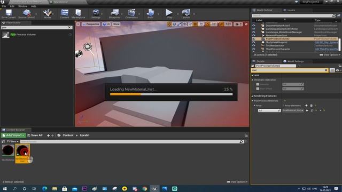Clear the Place Actors search box

pyautogui.click(x=69, y=27)
